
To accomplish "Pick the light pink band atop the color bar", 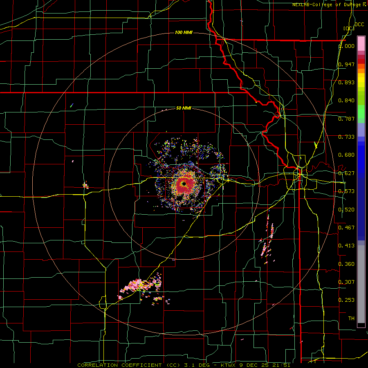I will coord(361,43).
